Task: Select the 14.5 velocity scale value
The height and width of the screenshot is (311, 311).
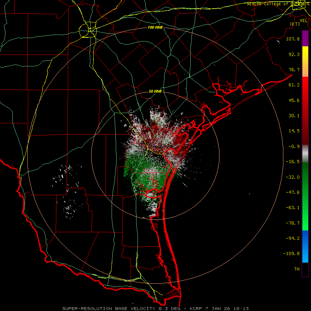Action: (294, 131)
